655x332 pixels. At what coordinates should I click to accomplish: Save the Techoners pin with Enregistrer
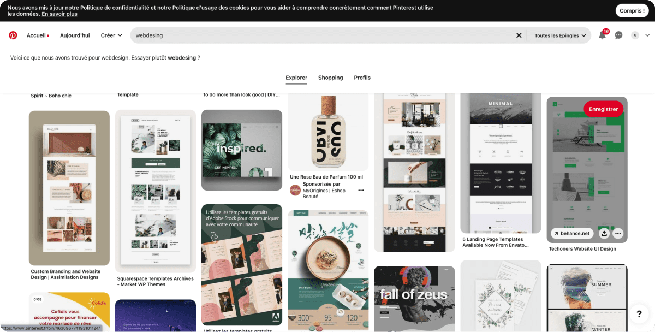click(x=603, y=109)
